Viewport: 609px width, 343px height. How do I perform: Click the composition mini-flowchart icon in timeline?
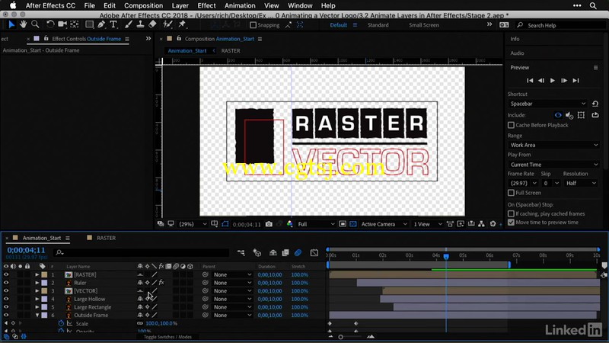point(241,253)
